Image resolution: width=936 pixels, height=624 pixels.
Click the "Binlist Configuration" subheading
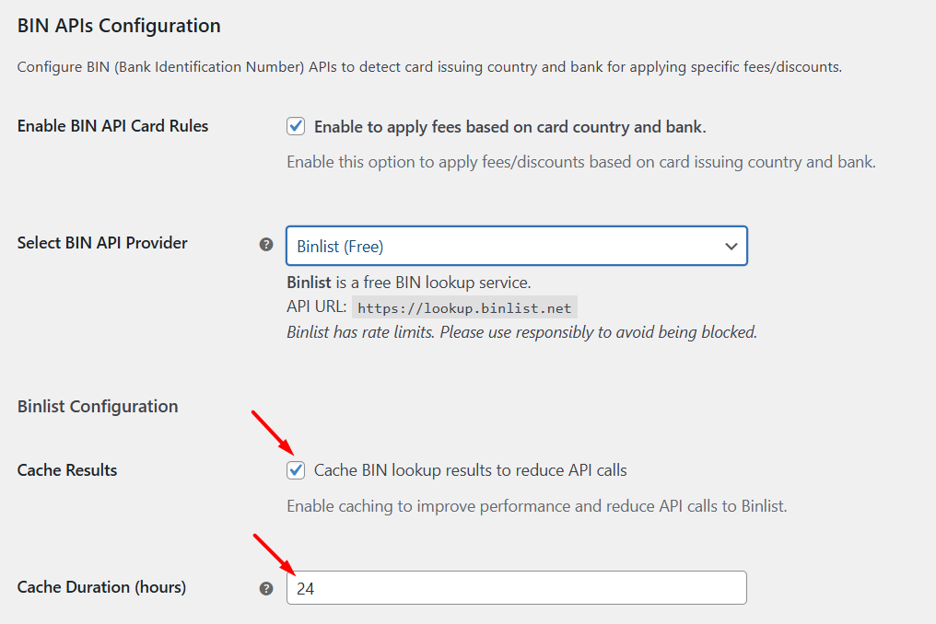[98, 406]
